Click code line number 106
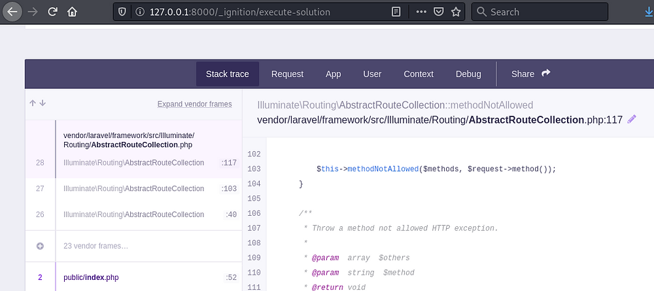Screen dimensions: 654x291 coord(254,213)
